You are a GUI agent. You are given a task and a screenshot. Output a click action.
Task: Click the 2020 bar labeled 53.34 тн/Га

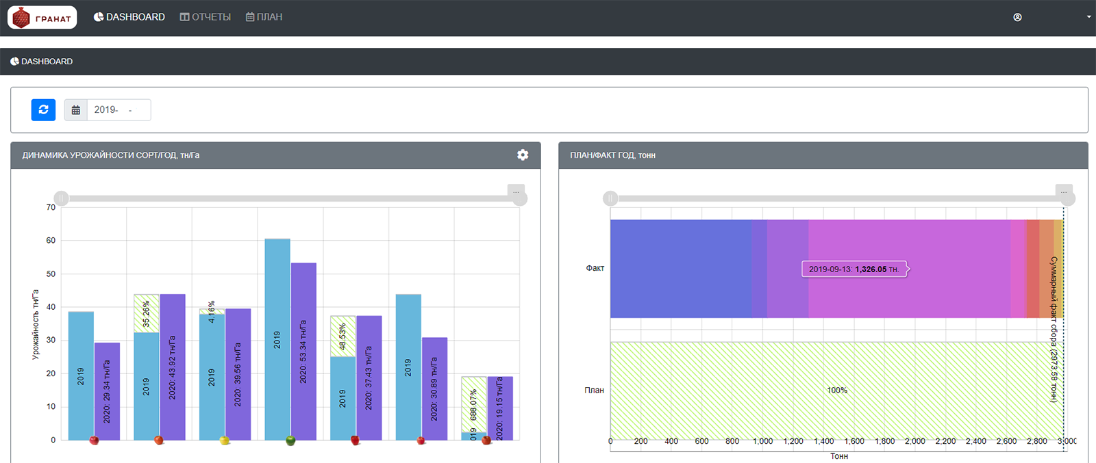303,351
